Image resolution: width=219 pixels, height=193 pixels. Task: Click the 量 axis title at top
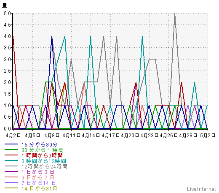click(5, 5)
